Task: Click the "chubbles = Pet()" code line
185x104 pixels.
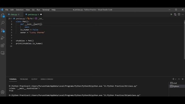Action: tap(25, 41)
